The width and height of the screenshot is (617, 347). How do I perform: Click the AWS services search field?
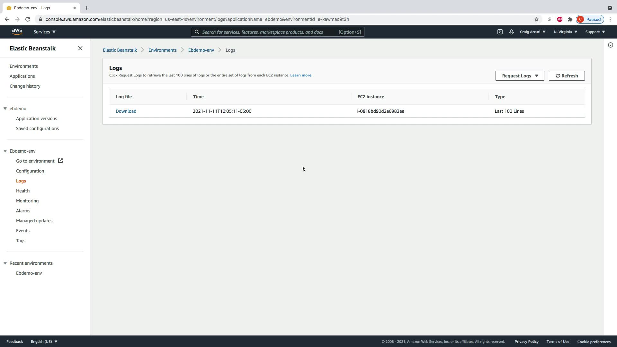coord(268,32)
